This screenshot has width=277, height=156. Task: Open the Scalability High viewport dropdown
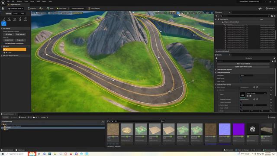[77, 13]
